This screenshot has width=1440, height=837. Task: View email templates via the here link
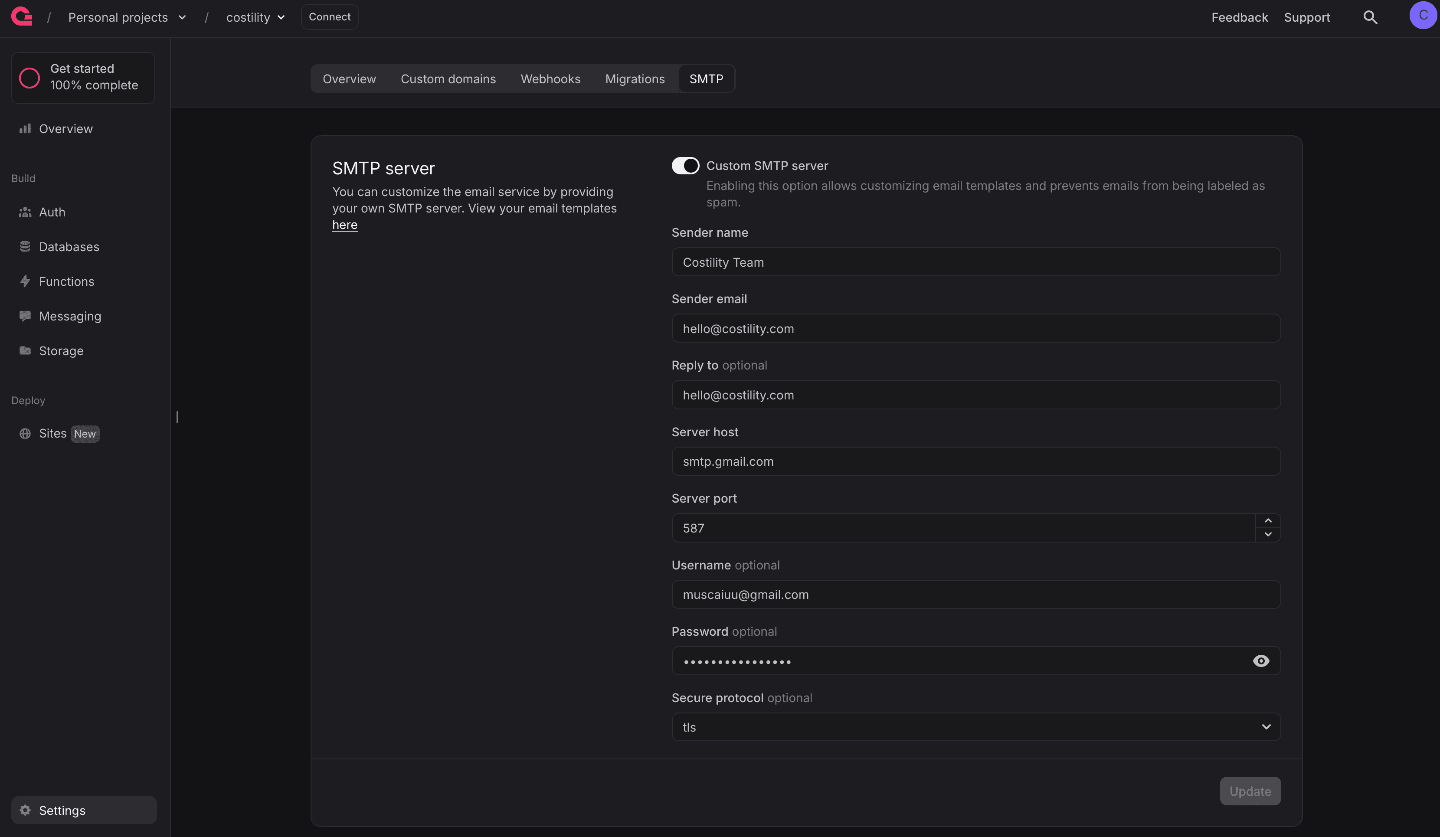click(344, 225)
